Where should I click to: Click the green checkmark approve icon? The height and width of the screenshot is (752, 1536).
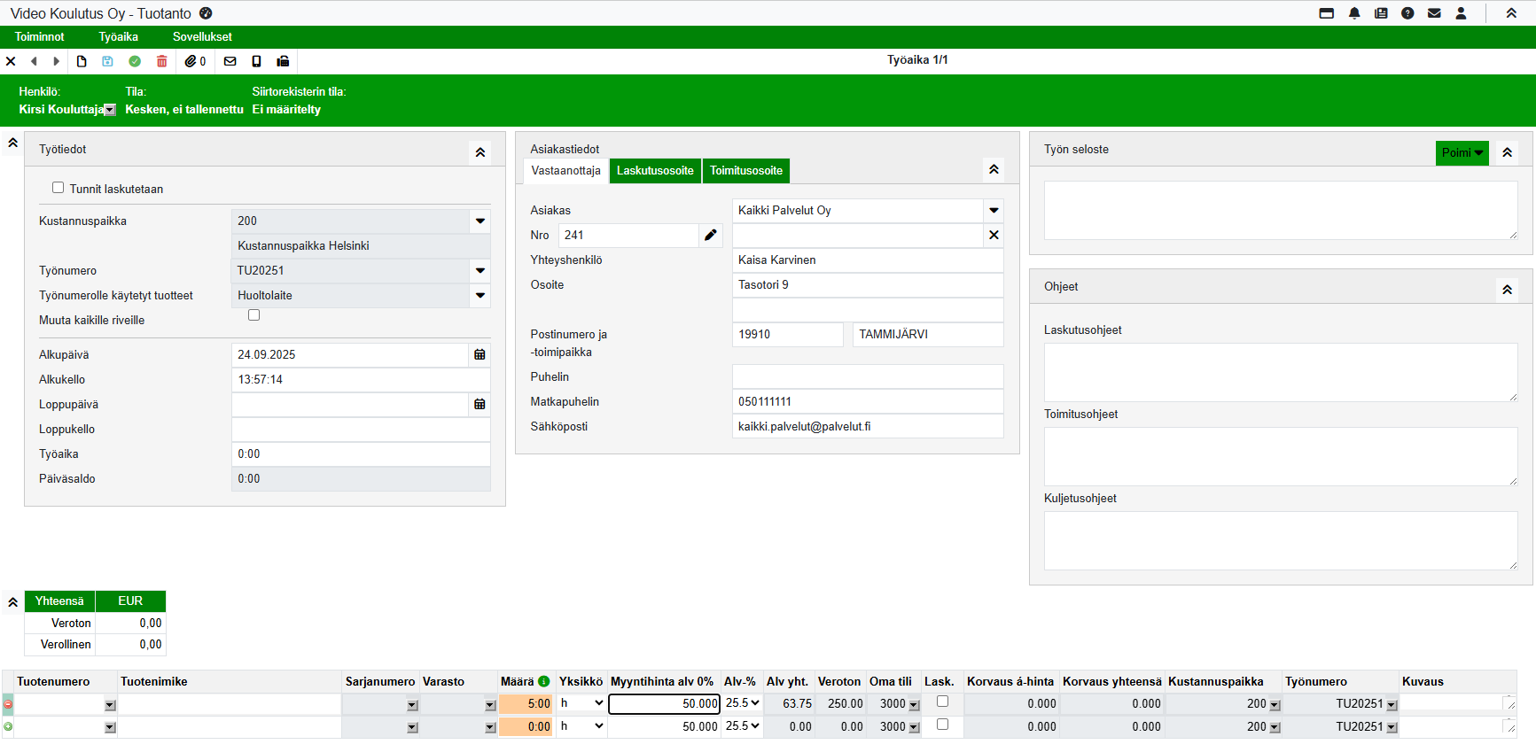135,61
